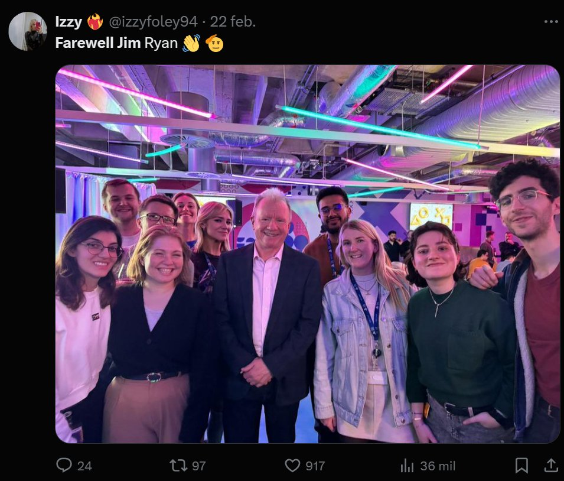Click the repost count "97"

click(198, 466)
